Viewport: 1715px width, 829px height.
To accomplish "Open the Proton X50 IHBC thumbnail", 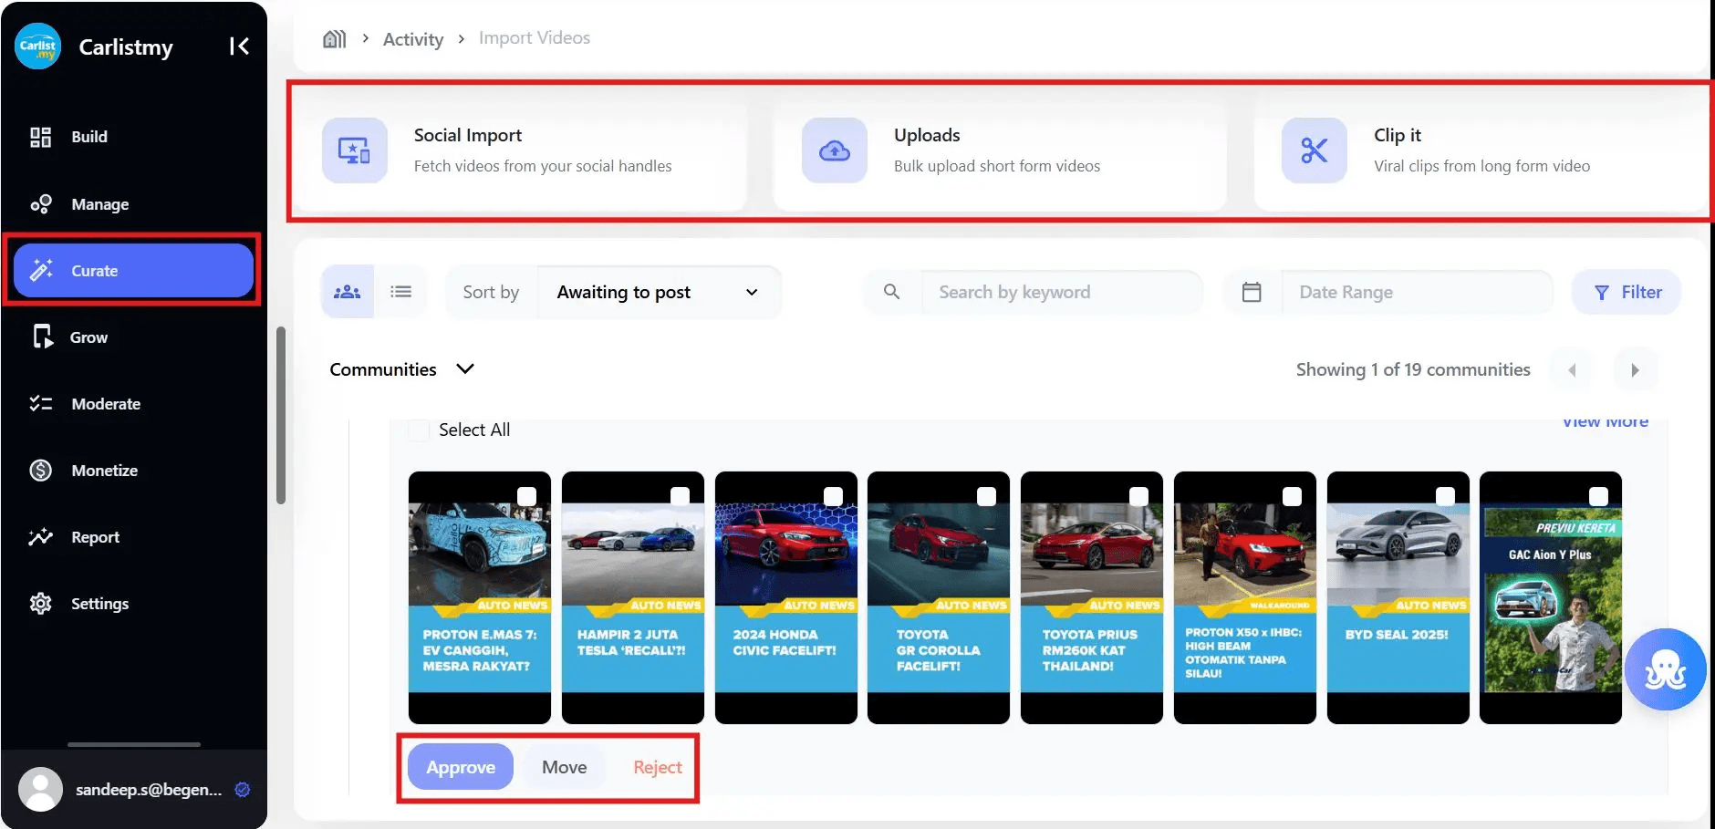I will tap(1245, 597).
